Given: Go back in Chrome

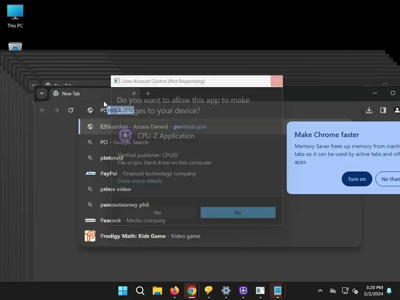Looking at the screenshot, I should click(43, 110).
